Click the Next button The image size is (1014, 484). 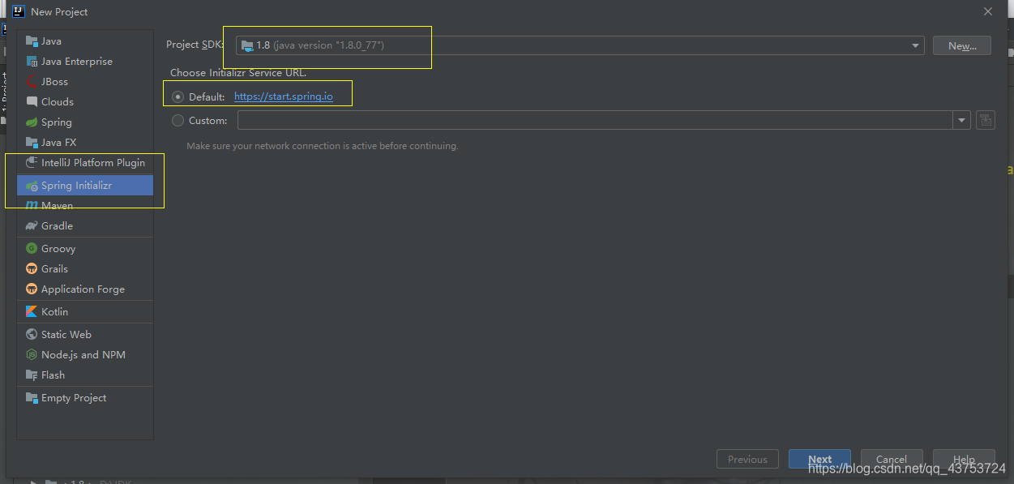[x=819, y=459]
